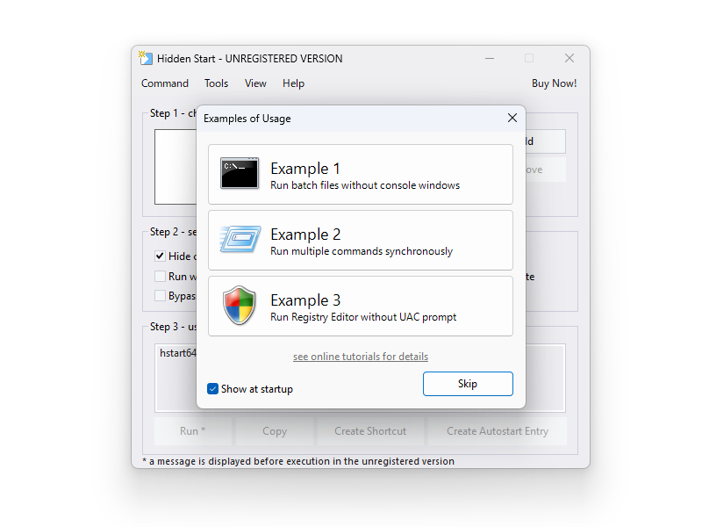
Task: Close the Hidden Start main window
Action: [569, 58]
